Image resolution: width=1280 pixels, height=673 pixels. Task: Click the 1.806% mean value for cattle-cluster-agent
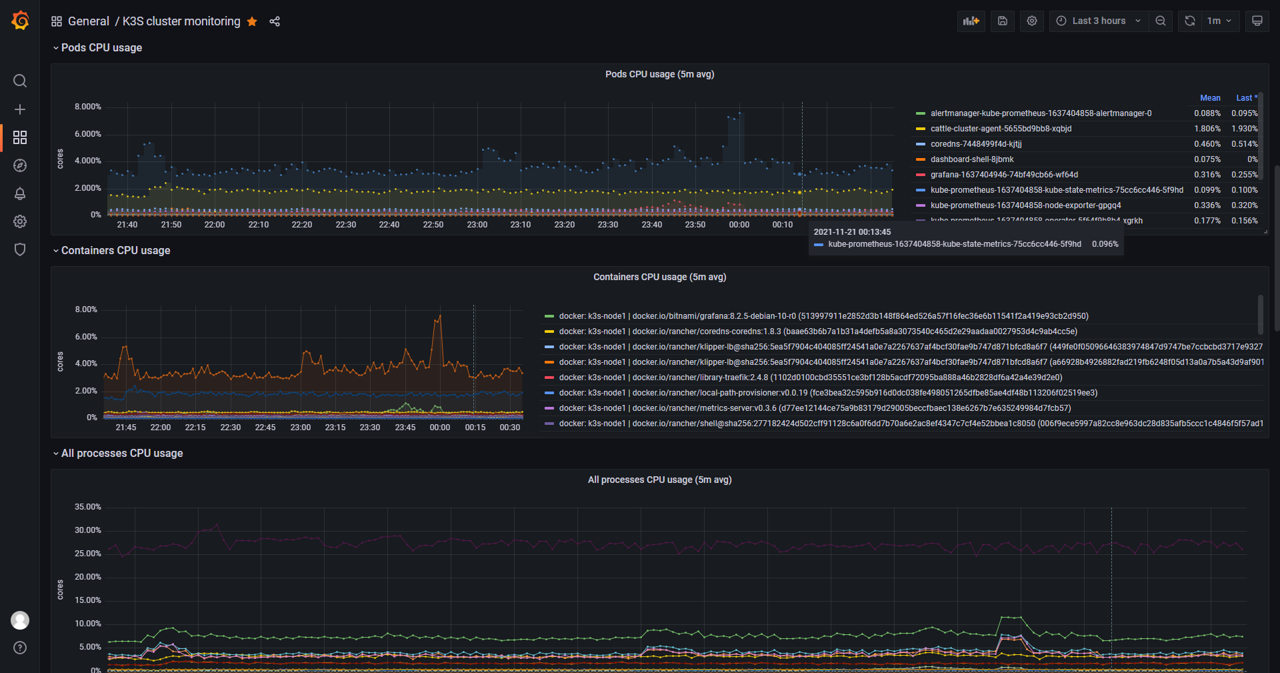1207,129
